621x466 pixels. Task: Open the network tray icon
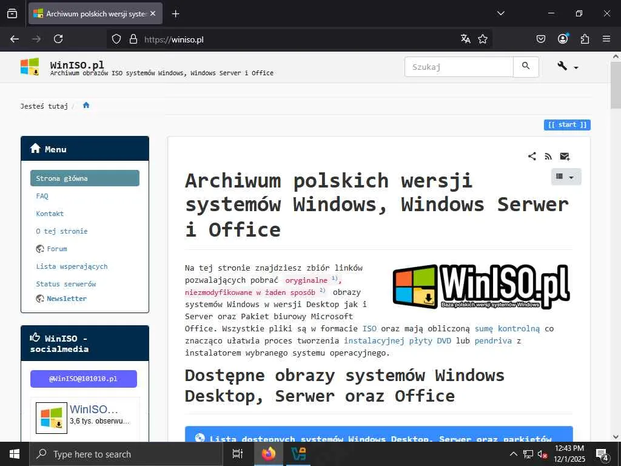coord(528,454)
